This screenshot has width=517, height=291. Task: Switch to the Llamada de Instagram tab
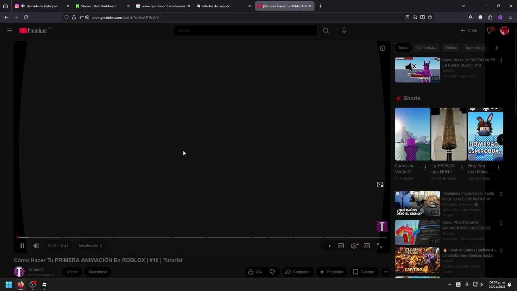point(42,6)
